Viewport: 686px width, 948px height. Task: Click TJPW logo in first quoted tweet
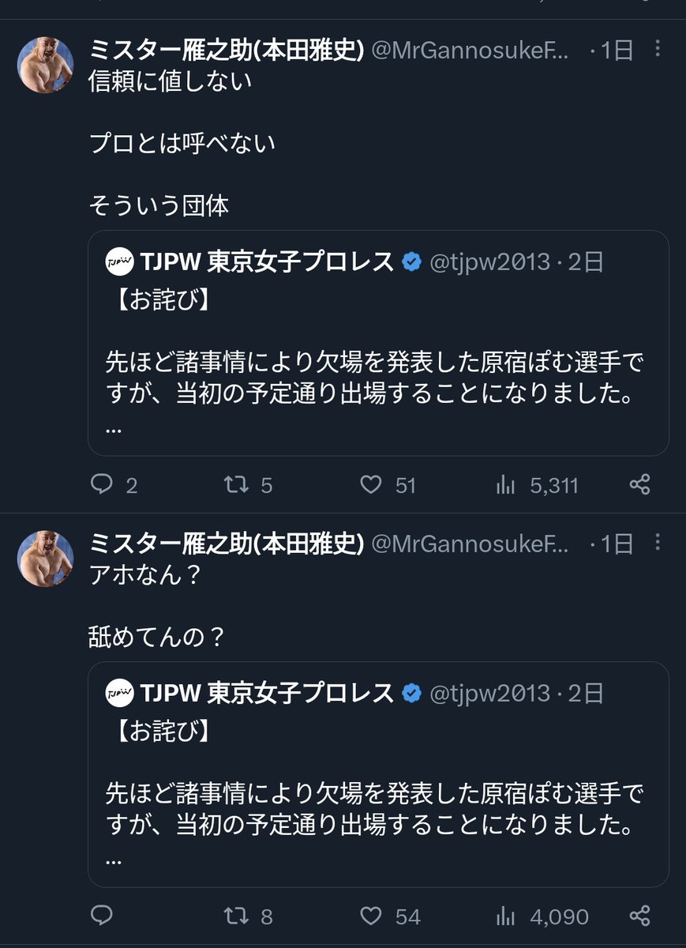[119, 262]
